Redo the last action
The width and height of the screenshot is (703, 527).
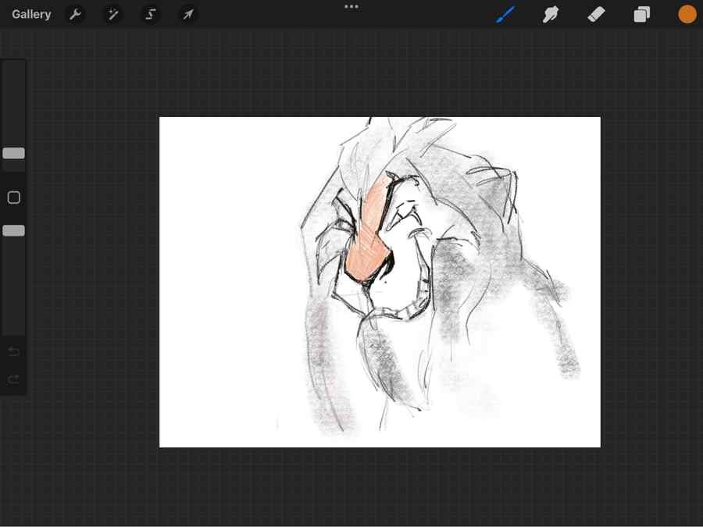(14, 380)
